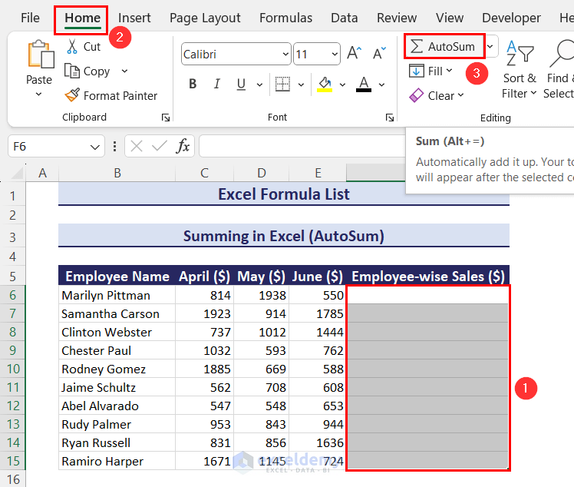574x487 pixels.
Task: Cut selection with the scissors icon
Action: [x=72, y=47]
